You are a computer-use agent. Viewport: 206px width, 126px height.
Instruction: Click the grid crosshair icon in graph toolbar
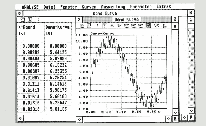pyautogui.click(x=82, y=26)
